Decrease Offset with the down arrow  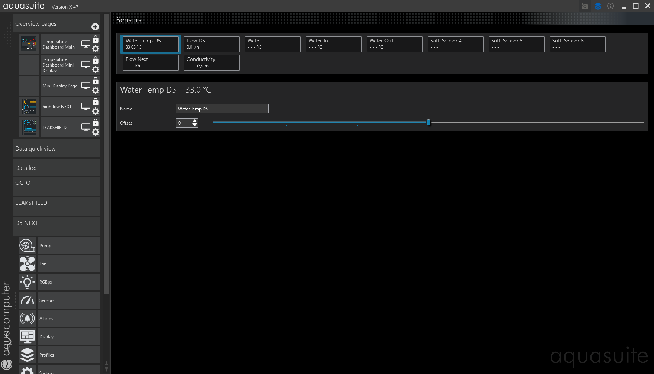[x=195, y=125]
